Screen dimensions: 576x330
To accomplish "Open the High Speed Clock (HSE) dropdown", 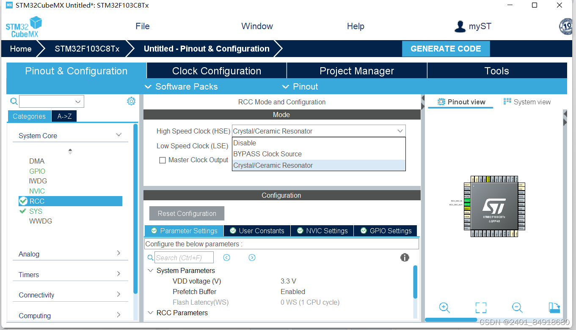I will click(x=319, y=131).
